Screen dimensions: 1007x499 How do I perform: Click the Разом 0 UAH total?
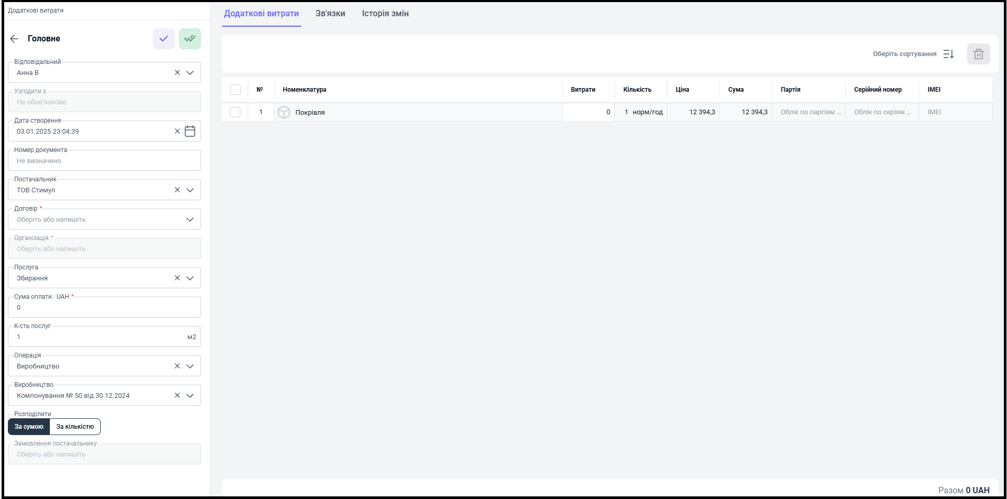point(964,490)
